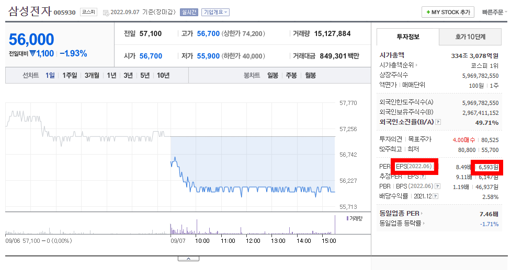Click help icon next to BPS (2022.06)
This screenshot has height=270, width=511.
pyautogui.click(x=438, y=186)
